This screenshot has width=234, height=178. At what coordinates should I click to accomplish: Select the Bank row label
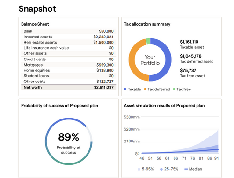point(28,31)
